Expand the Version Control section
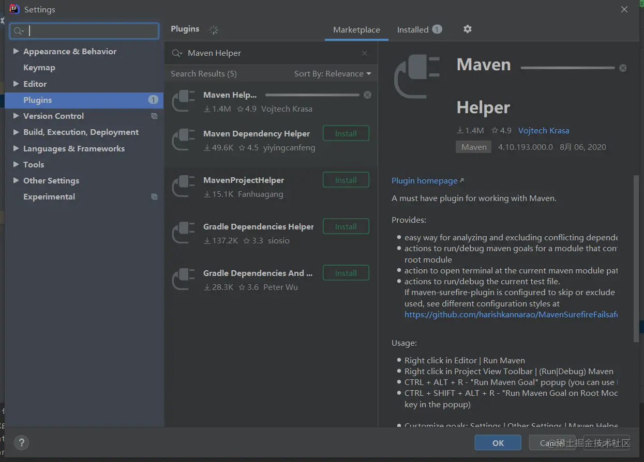This screenshot has height=462, width=644. pyautogui.click(x=16, y=116)
